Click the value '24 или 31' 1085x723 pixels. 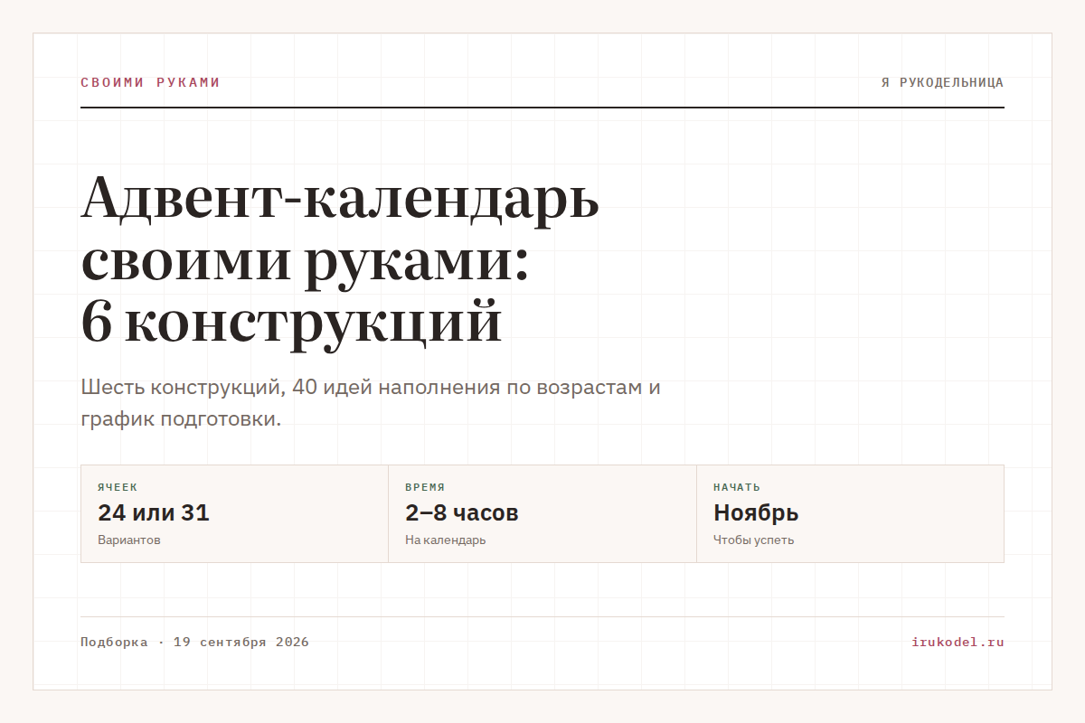coord(154,512)
